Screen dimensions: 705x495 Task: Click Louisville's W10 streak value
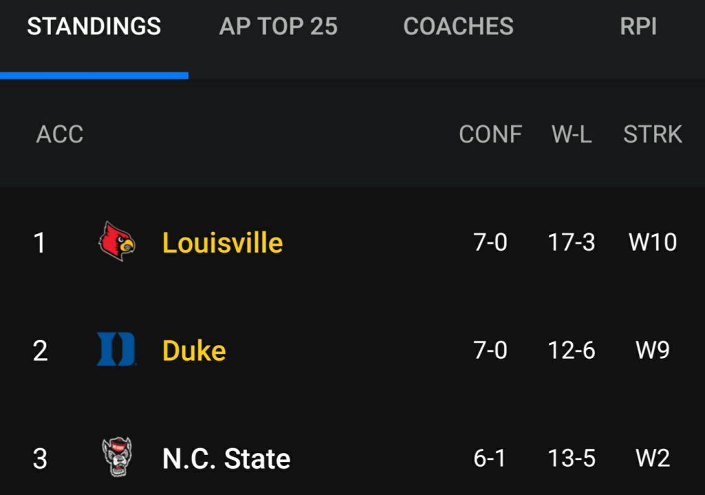tap(653, 242)
